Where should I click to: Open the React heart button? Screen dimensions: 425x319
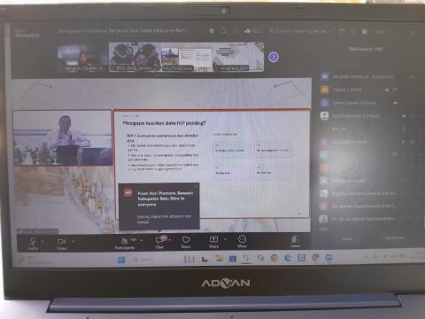pos(186,242)
